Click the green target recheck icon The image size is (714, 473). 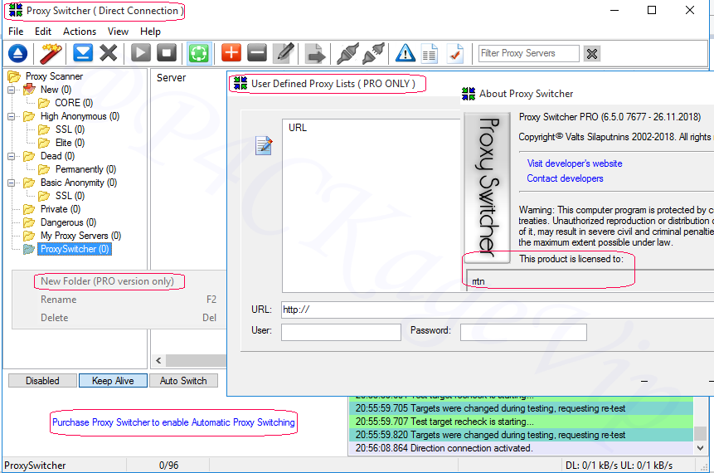pyautogui.click(x=199, y=53)
